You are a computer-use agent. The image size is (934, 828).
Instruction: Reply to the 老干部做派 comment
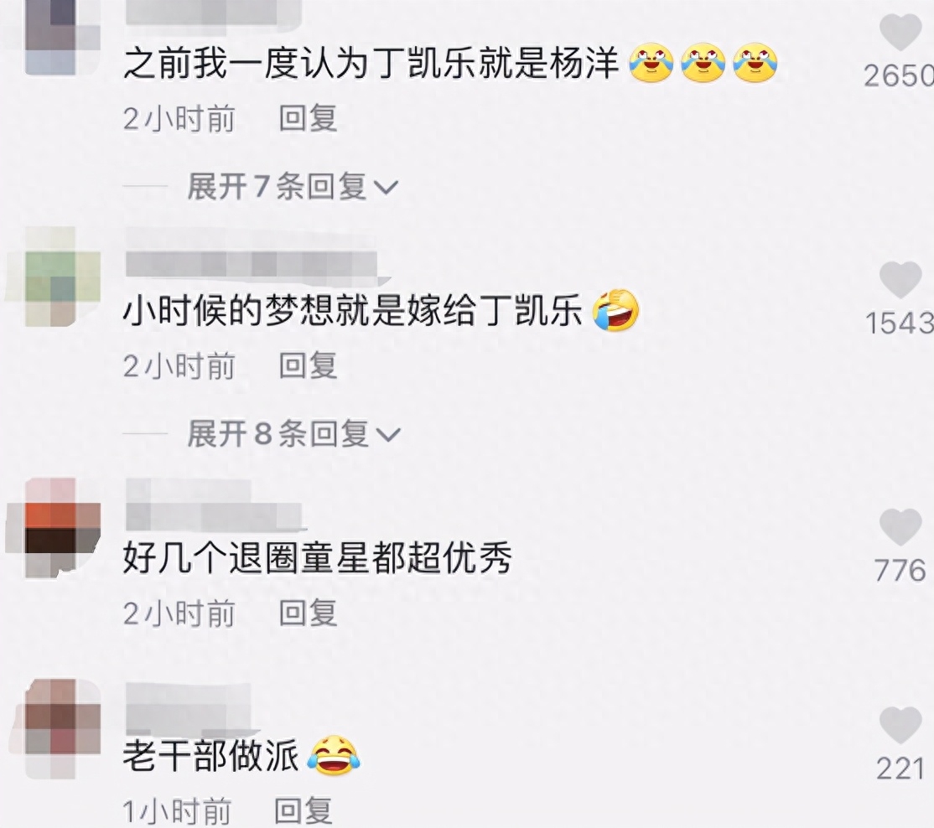pyautogui.click(x=304, y=811)
